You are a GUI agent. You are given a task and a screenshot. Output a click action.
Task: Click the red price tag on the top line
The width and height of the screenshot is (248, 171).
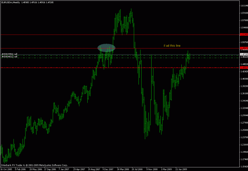point(244,35)
